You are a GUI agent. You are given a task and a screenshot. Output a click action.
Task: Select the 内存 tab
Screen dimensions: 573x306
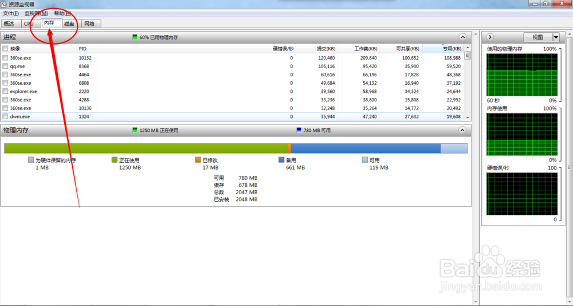(x=50, y=23)
